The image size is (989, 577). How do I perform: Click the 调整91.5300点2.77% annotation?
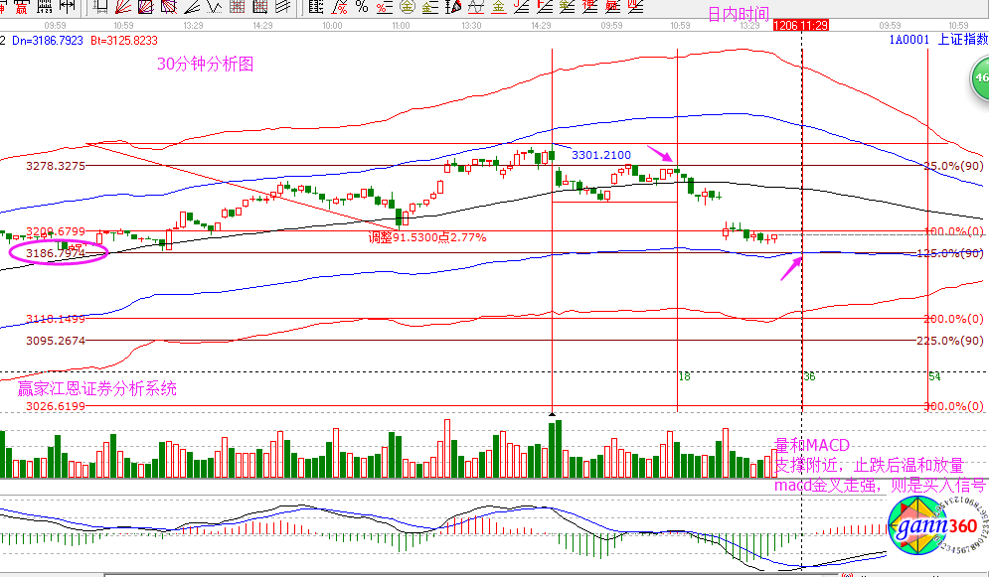point(427,237)
